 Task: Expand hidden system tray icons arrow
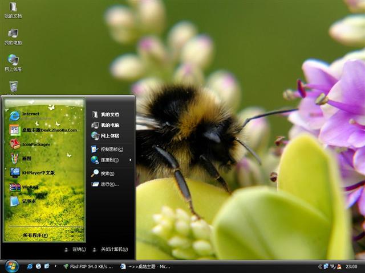tap(320, 267)
